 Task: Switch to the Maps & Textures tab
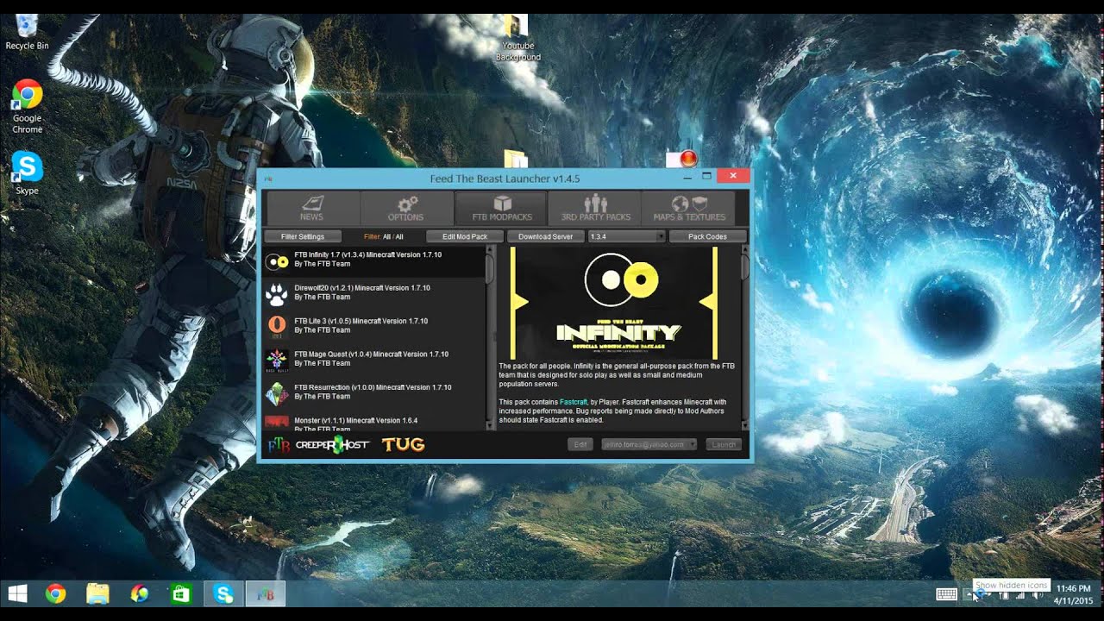[689, 209]
